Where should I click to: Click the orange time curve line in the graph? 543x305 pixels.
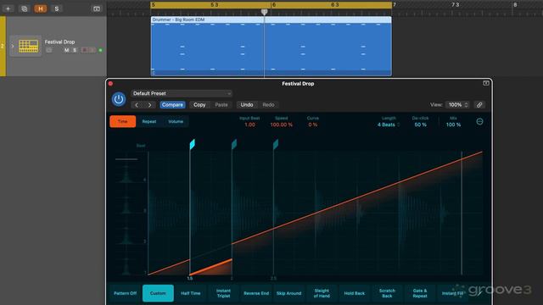coord(356,198)
